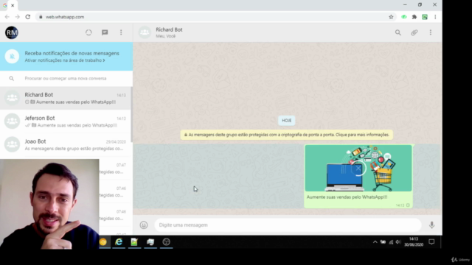Go back in the browser
Screen dimensions: 472x265
(x=7, y=17)
